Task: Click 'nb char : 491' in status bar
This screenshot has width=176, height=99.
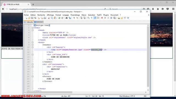Action: coord(66,96)
